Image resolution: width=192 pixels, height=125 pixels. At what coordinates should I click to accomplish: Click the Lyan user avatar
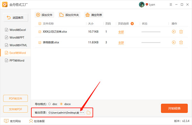(141, 4)
